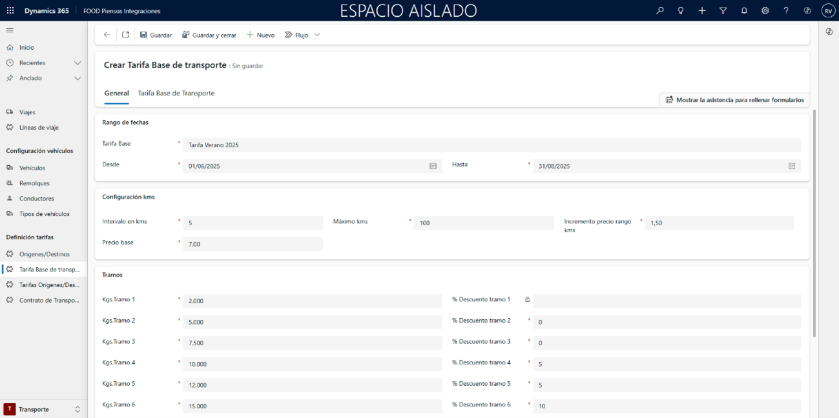The width and height of the screenshot is (839, 418).
Task: Open the Desde date picker calendar icon
Action: [433, 166]
